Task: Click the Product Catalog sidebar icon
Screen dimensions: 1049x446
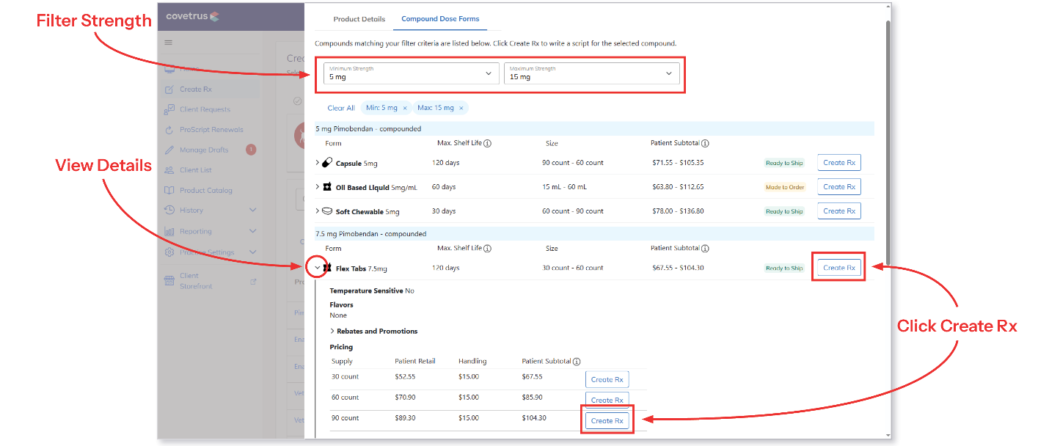Action: [169, 190]
